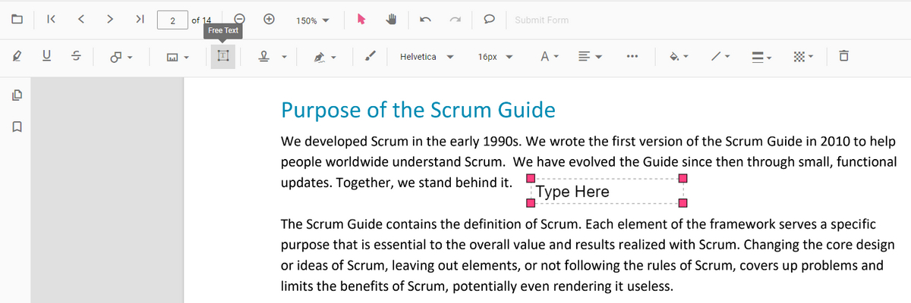Screen dimensions: 911x303
Task: Select the Strikethrough annotation tool
Action: [x=75, y=57]
